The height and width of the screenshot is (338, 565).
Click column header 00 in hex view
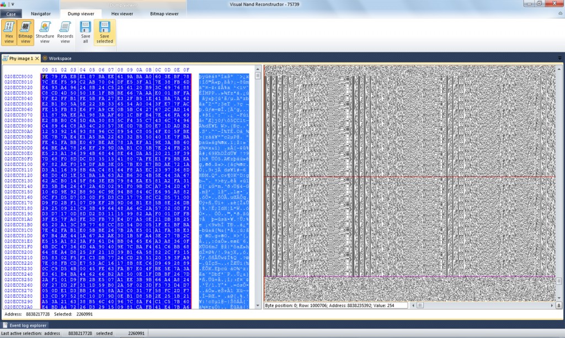[45, 70]
